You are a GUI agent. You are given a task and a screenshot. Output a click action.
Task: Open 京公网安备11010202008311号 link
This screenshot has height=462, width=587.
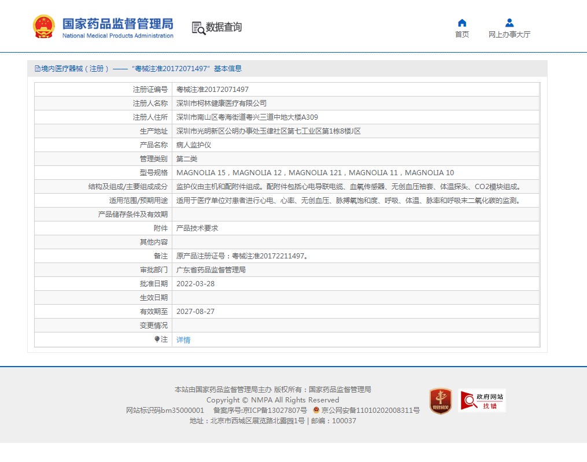coord(370,411)
